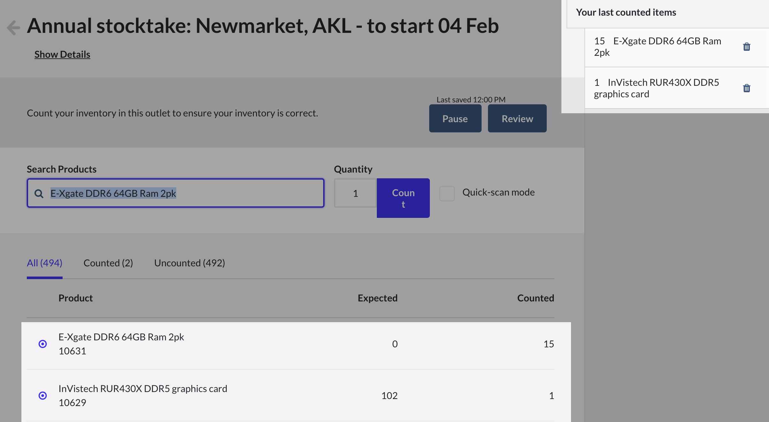Expand Show Details for the stocktake
The width and height of the screenshot is (769, 422).
62,54
